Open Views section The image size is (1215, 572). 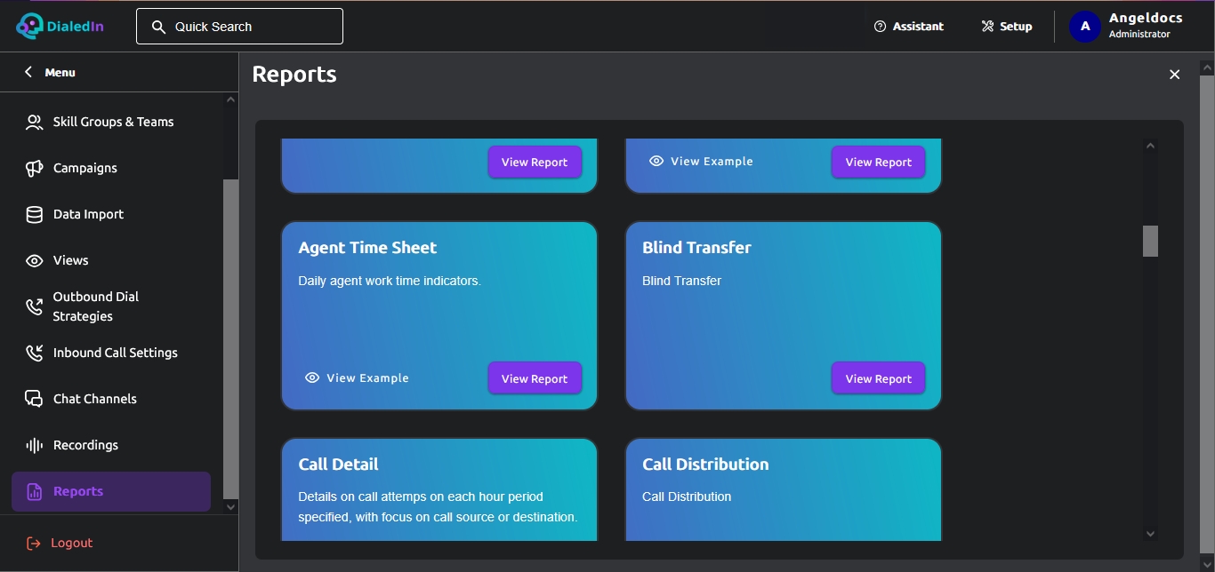pyautogui.click(x=111, y=260)
